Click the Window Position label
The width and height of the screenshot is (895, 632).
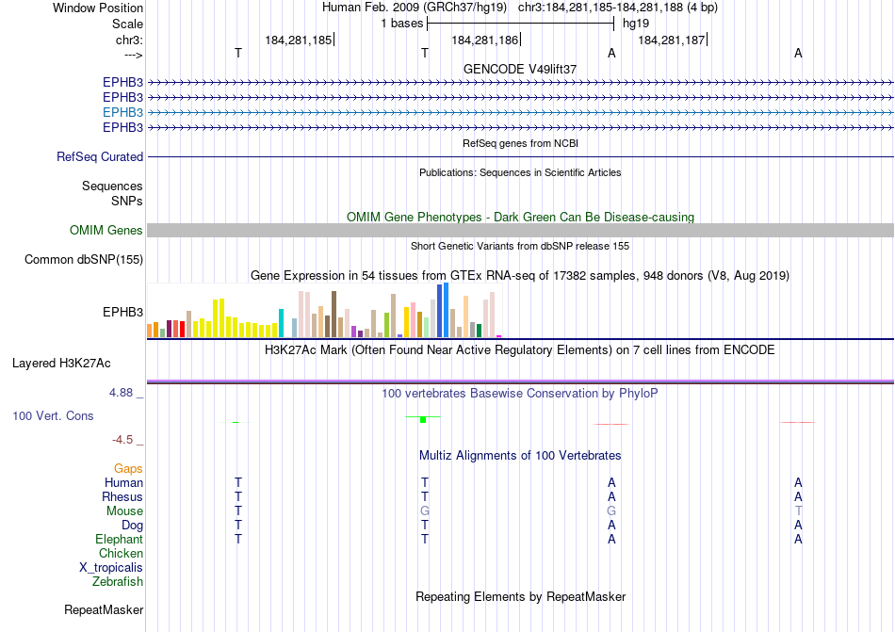tap(98, 8)
